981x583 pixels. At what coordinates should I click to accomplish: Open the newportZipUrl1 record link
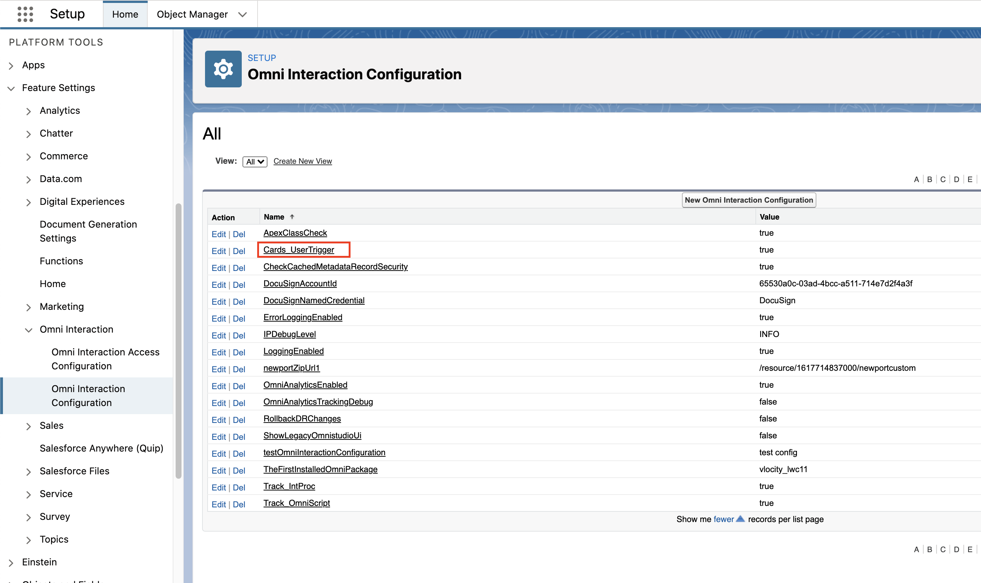[x=291, y=368]
